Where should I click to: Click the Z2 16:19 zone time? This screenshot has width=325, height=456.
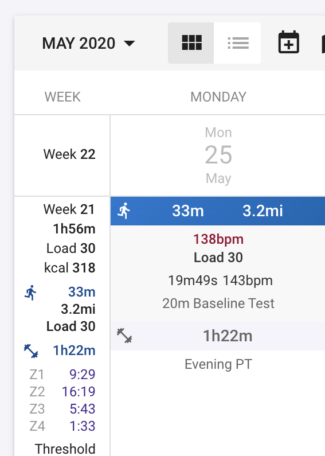62,391
